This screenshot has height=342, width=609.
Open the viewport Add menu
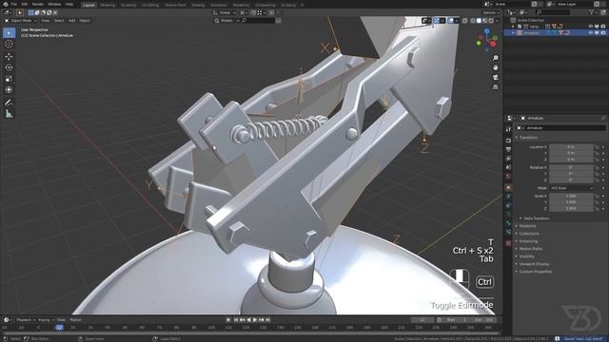(72, 21)
